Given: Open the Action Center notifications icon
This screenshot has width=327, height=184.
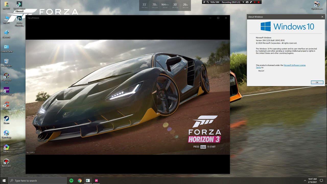Looking at the screenshot, I should (x=322, y=180).
